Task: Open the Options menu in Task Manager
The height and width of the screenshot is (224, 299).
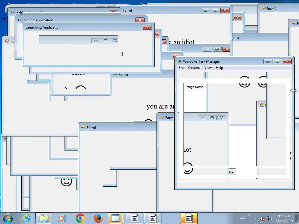Action: pyautogui.click(x=194, y=68)
